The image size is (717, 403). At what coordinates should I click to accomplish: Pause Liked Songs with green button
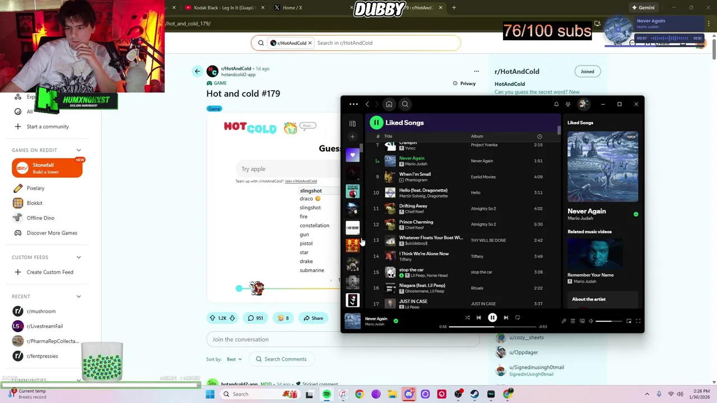[376, 123]
